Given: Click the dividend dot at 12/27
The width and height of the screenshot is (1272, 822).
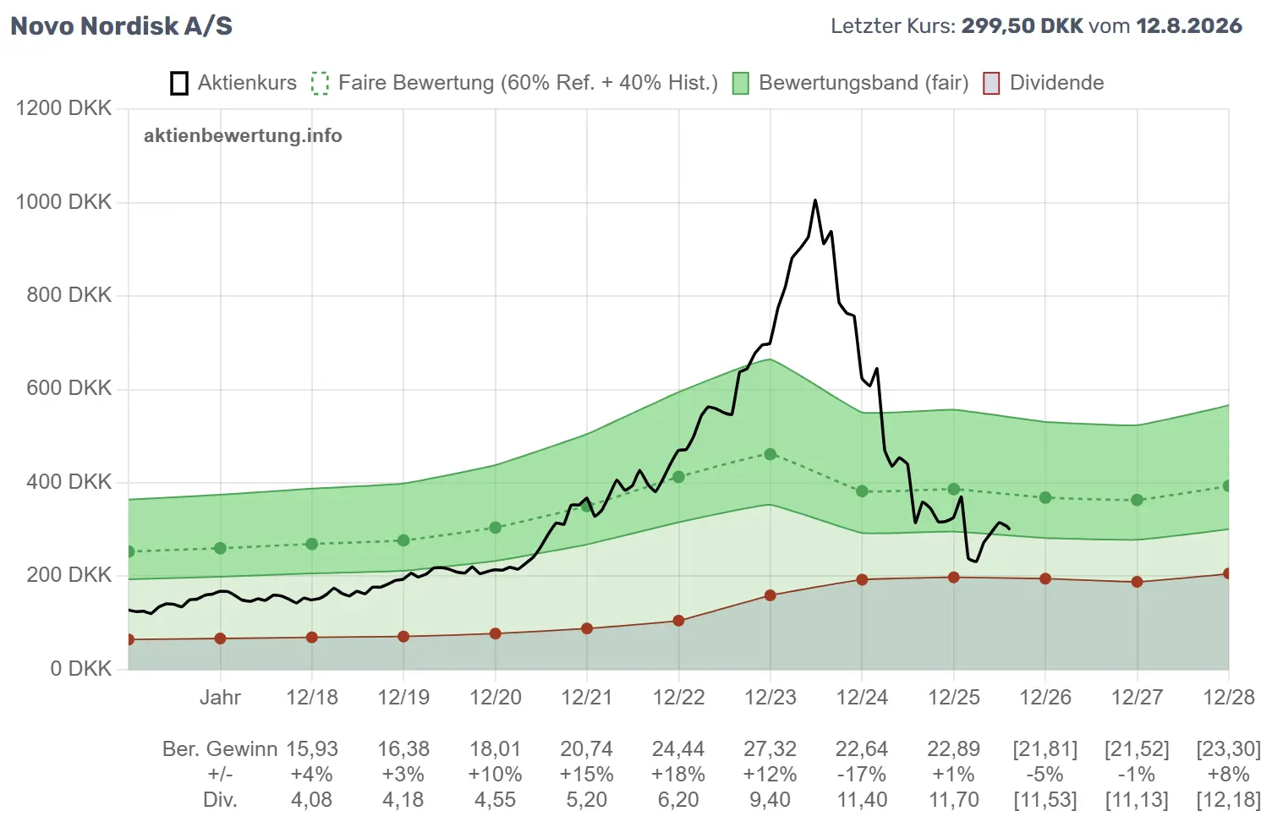Looking at the screenshot, I should [x=1137, y=582].
